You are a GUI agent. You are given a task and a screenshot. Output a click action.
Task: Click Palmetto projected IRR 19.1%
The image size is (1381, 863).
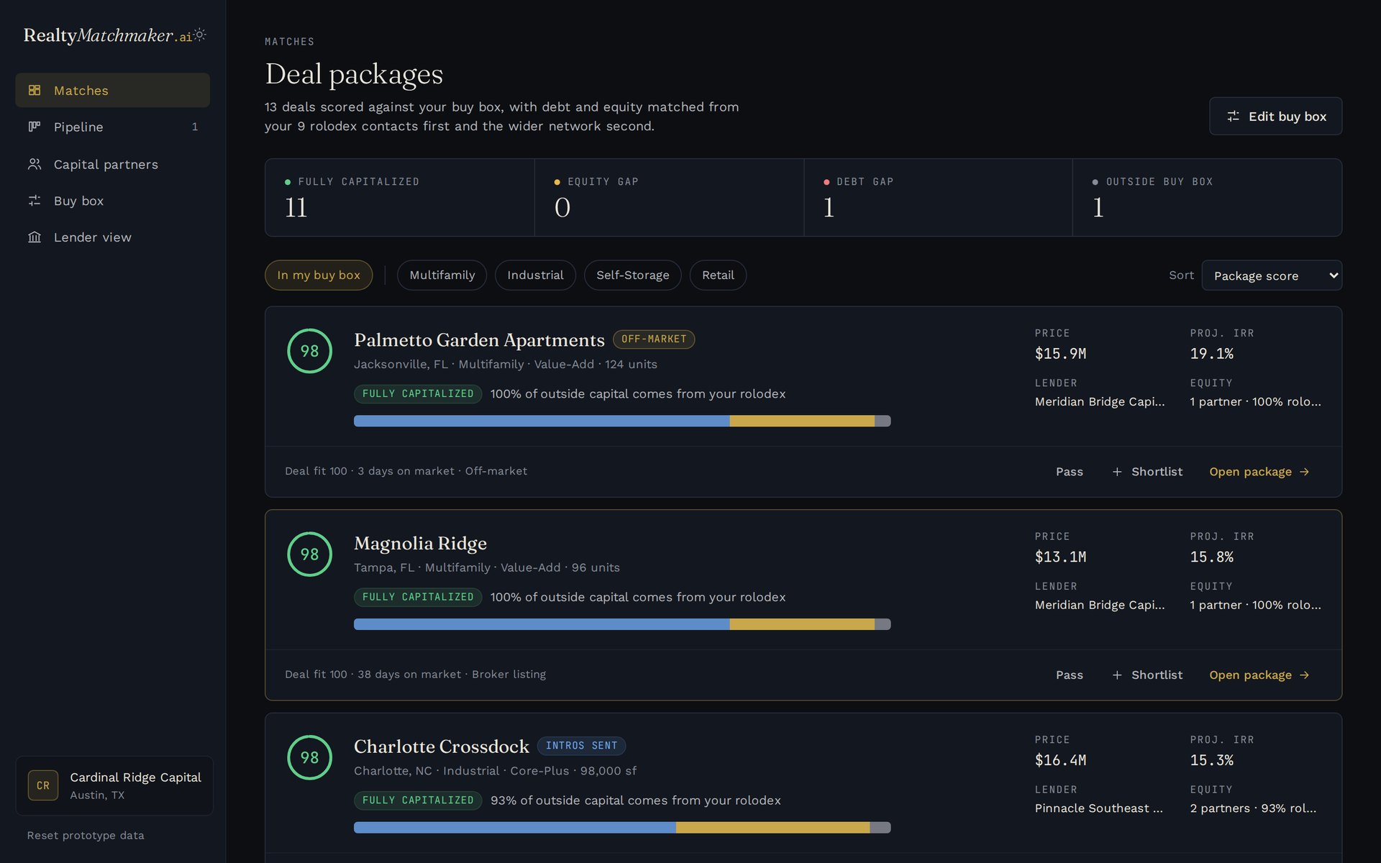pyautogui.click(x=1211, y=354)
